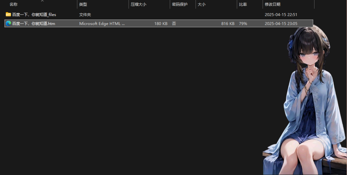Sort by the 大小 column header
This screenshot has height=175, width=347.
(x=202, y=5)
